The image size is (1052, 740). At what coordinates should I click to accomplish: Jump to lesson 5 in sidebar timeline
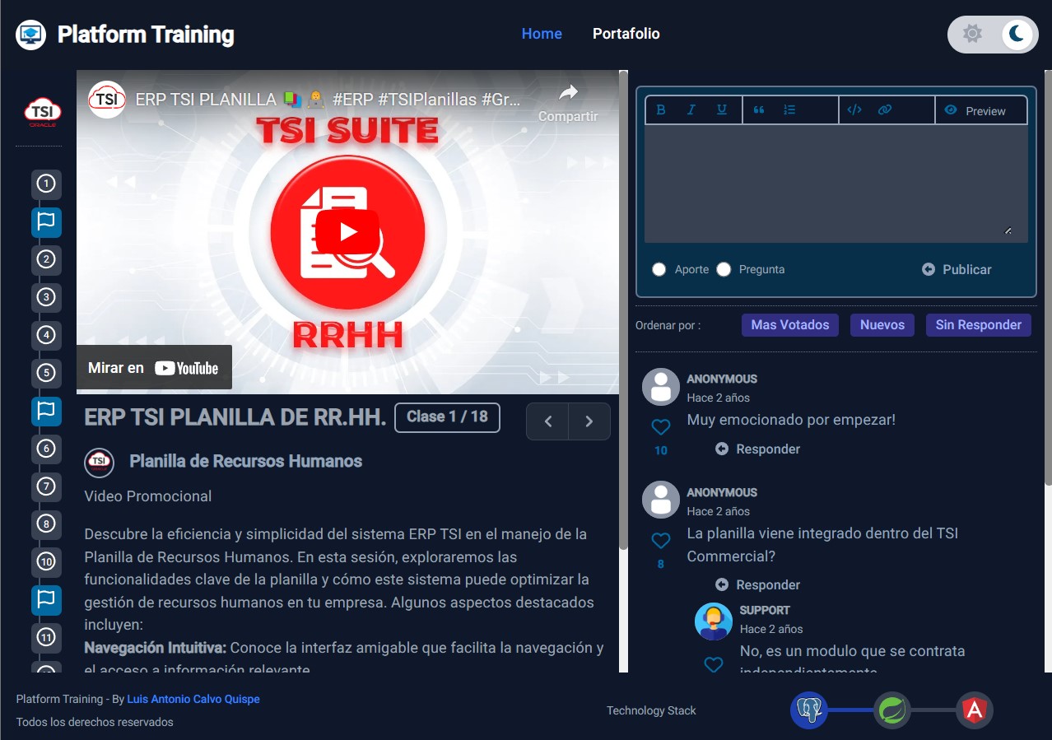coord(46,373)
